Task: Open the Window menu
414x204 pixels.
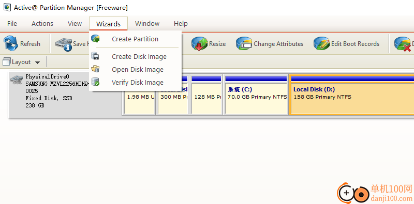Action: coord(147,23)
